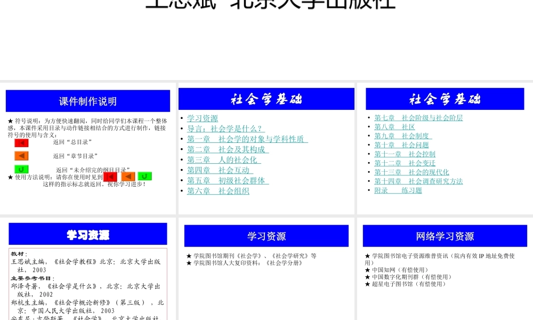Image resolution: width=533 pixels, height=320 pixels.
Task: Select the 课件制作说明 slide thumbnail
Action: [x=87, y=100]
